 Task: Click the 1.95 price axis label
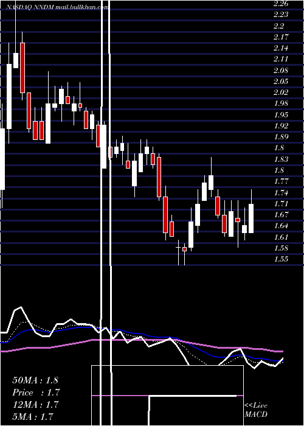(x=281, y=114)
